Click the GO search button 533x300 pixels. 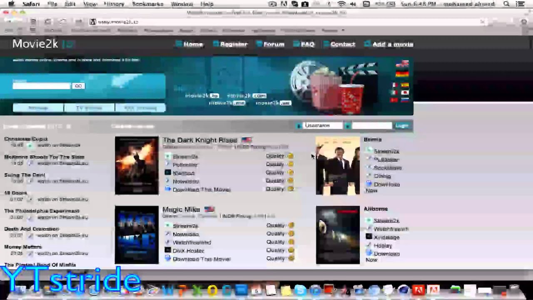pos(78,86)
